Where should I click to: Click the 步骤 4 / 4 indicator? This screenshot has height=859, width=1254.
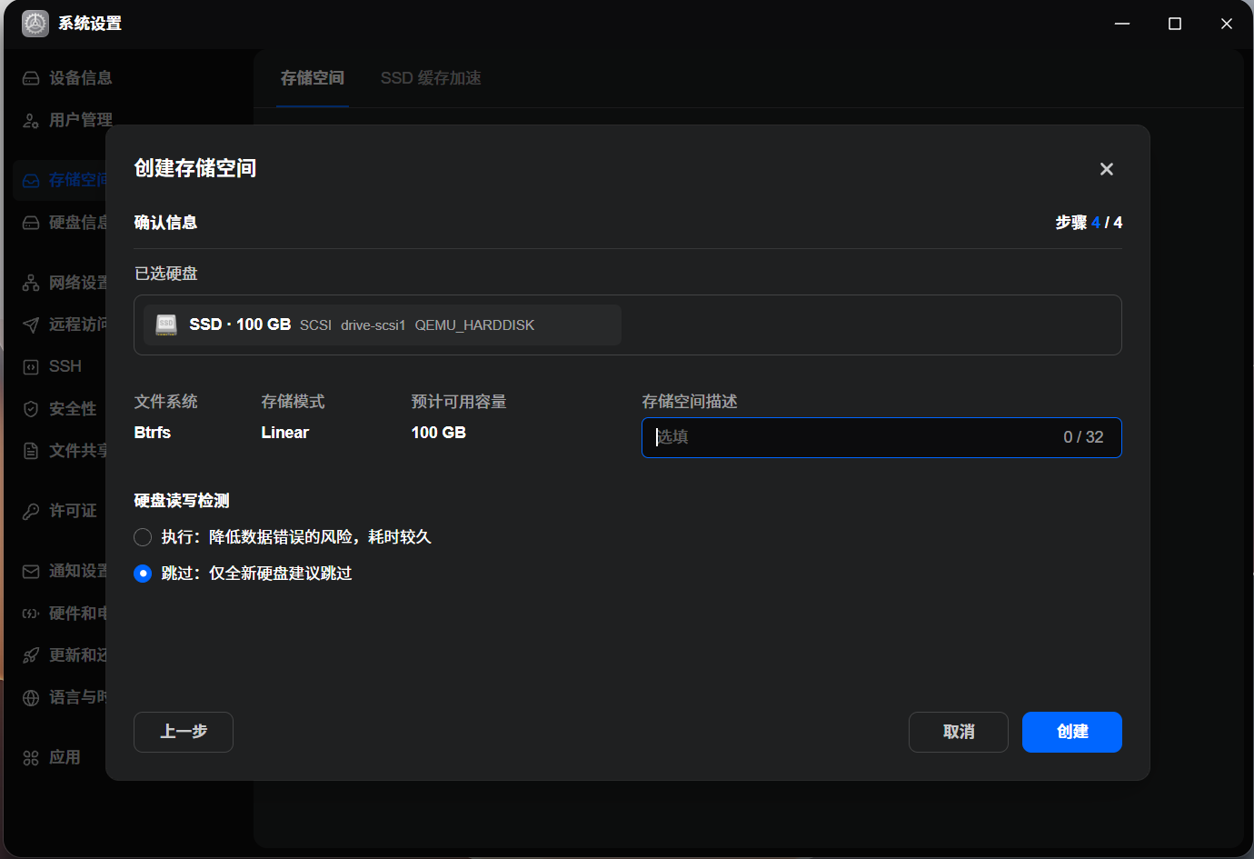[x=1089, y=223]
